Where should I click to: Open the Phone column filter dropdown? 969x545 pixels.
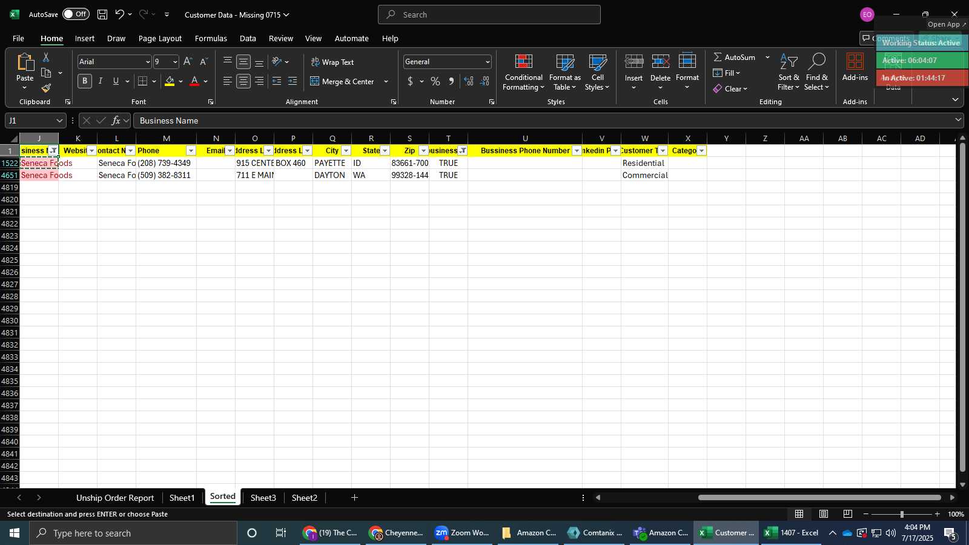tap(191, 151)
